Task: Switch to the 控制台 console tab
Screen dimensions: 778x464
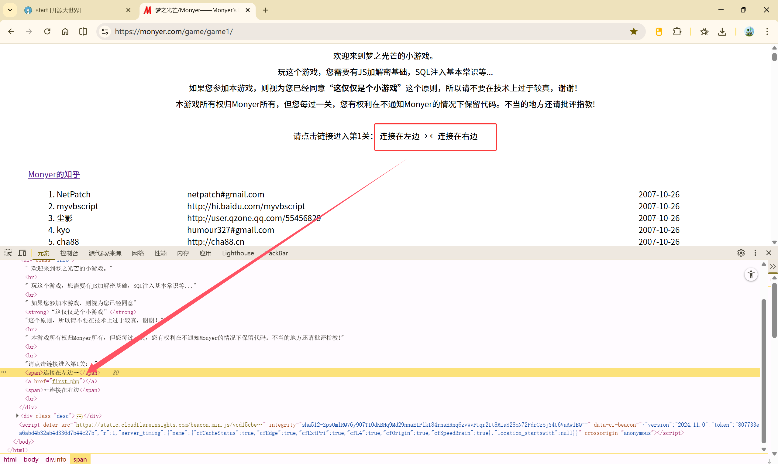Action: [69, 253]
